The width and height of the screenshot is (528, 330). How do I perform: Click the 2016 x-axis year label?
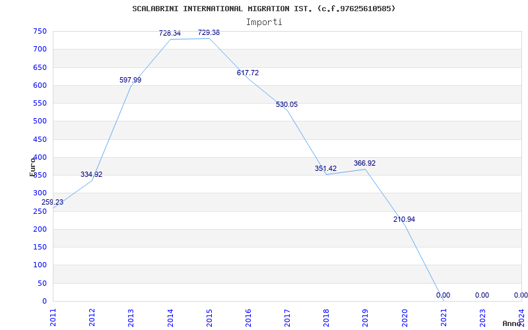248,318
